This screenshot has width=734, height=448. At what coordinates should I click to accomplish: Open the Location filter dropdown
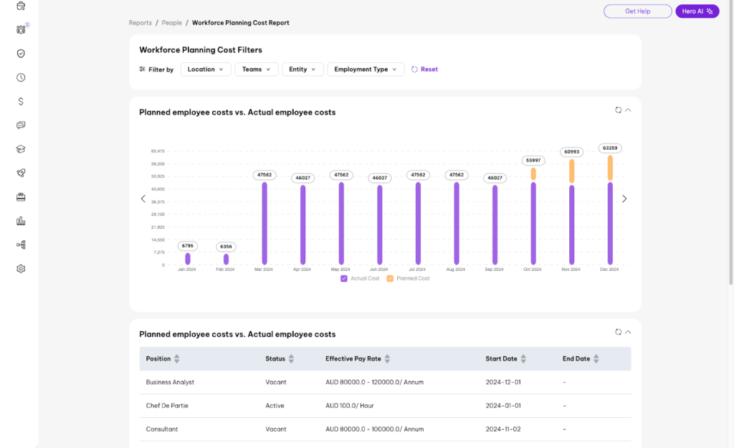point(206,69)
